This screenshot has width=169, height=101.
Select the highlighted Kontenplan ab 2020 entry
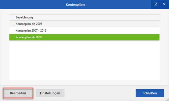tap(28, 37)
